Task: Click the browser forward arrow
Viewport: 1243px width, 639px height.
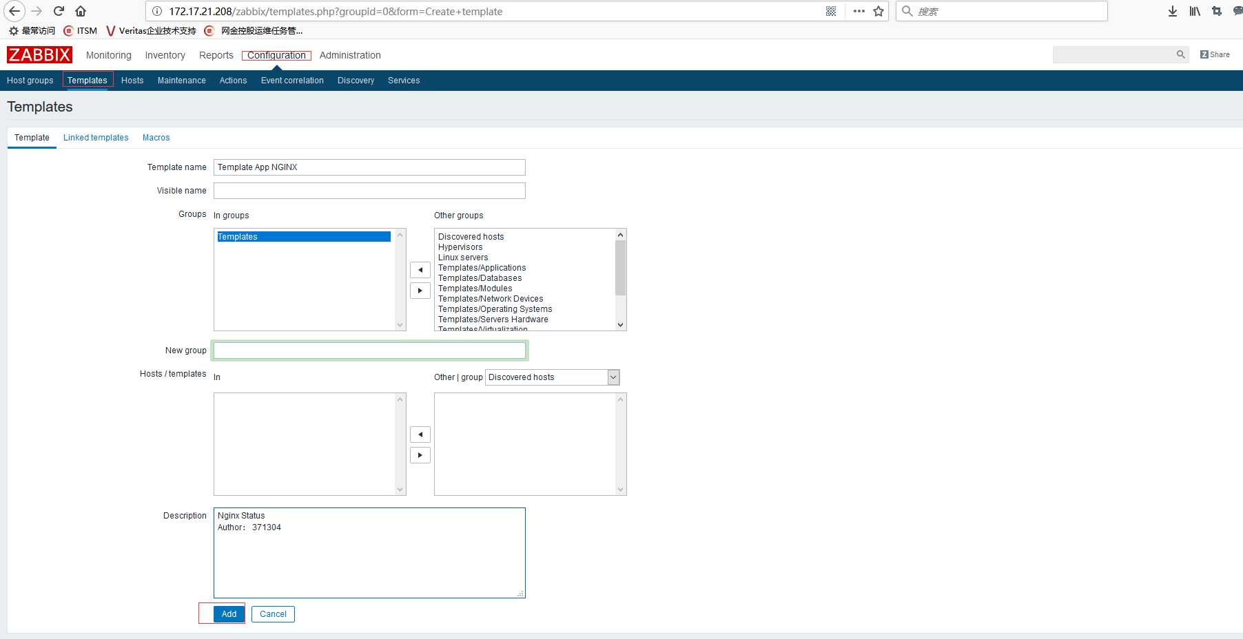Action: [37, 11]
